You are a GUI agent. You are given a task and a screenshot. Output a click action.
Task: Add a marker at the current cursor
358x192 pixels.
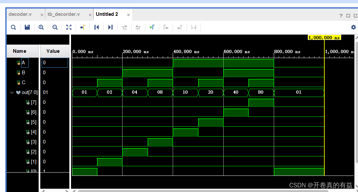152,27
